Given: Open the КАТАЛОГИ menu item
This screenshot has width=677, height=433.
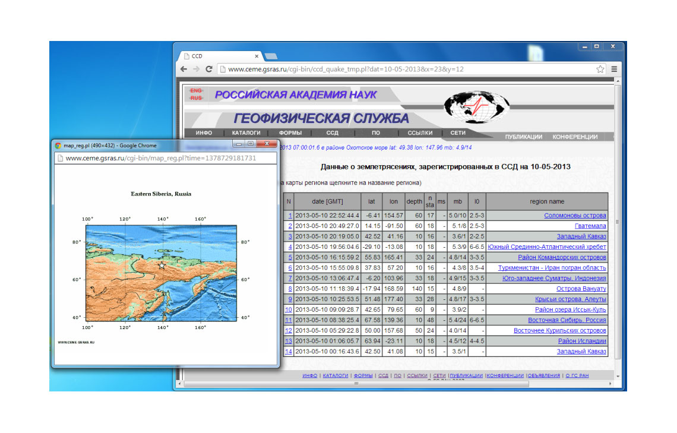Looking at the screenshot, I should [x=246, y=133].
